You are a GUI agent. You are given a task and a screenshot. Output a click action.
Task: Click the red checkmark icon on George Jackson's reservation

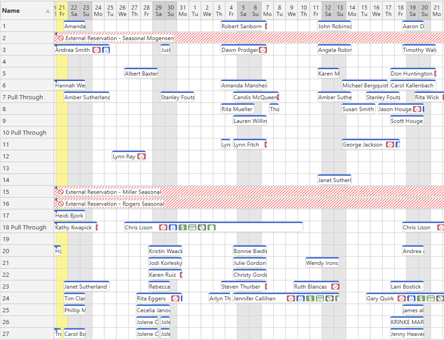coord(390,145)
